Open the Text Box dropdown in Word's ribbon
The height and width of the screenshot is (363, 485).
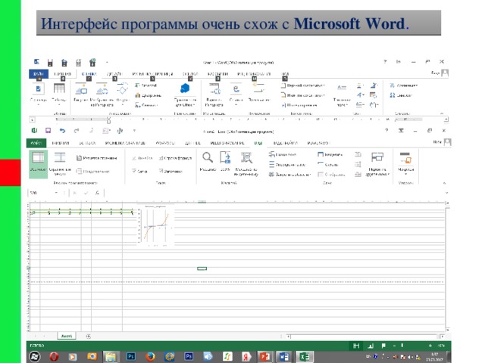pyautogui.click(x=342, y=95)
